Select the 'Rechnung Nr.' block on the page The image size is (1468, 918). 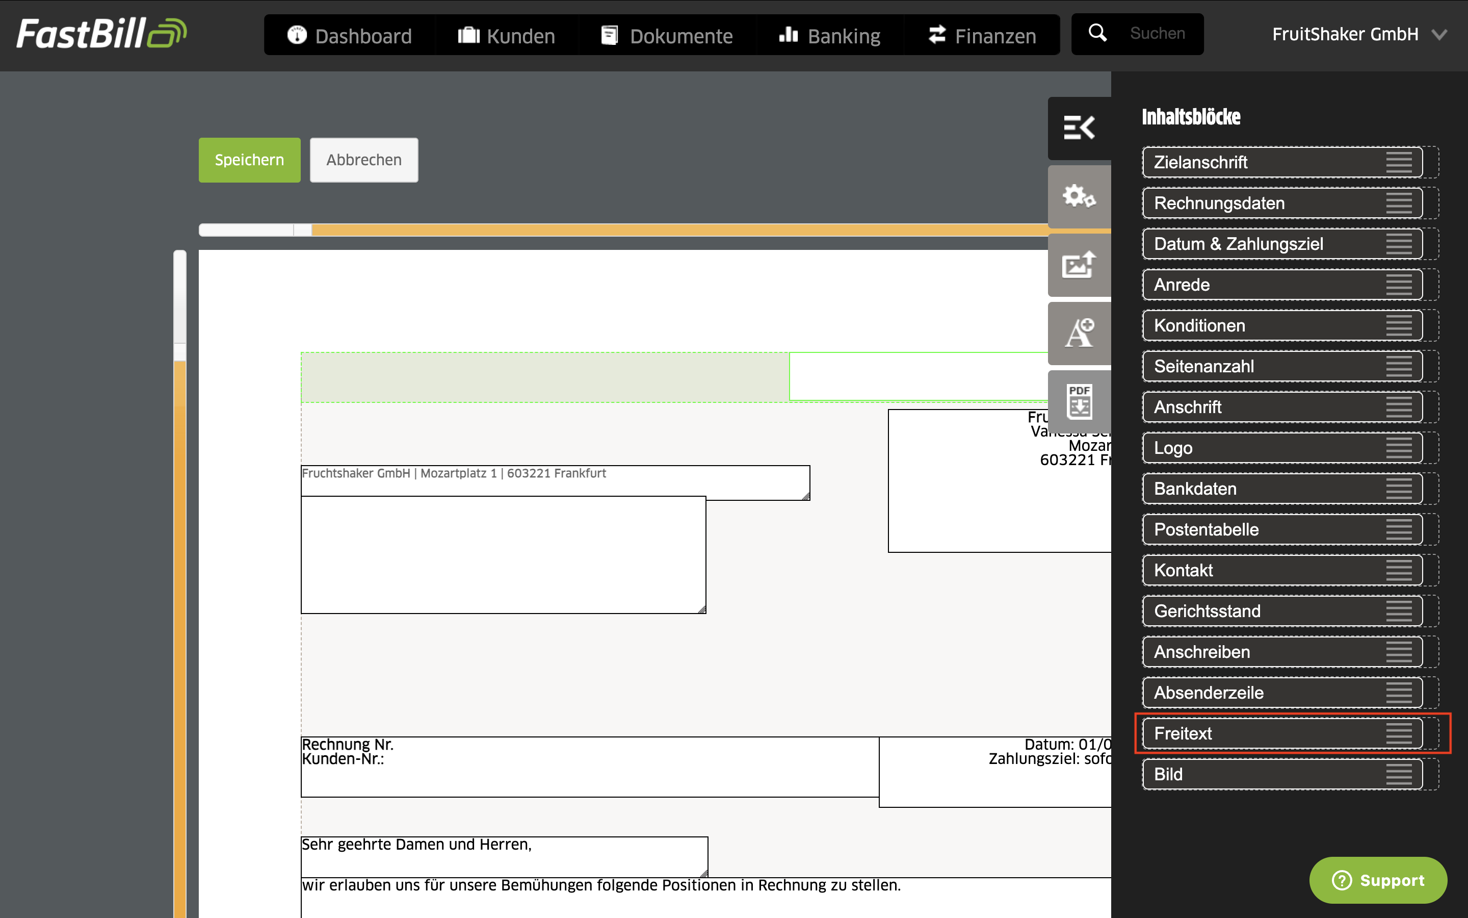pos(590,767)
